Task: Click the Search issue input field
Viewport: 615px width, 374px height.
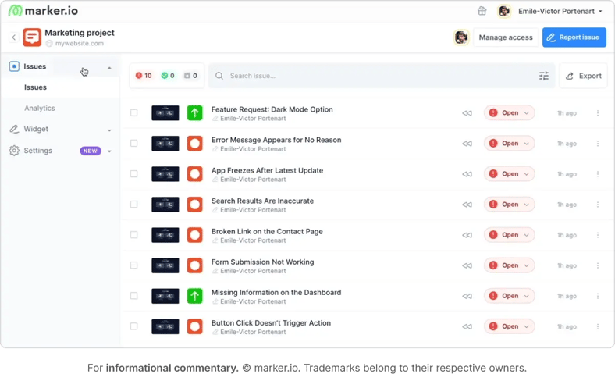Action: tap(381, 76)
